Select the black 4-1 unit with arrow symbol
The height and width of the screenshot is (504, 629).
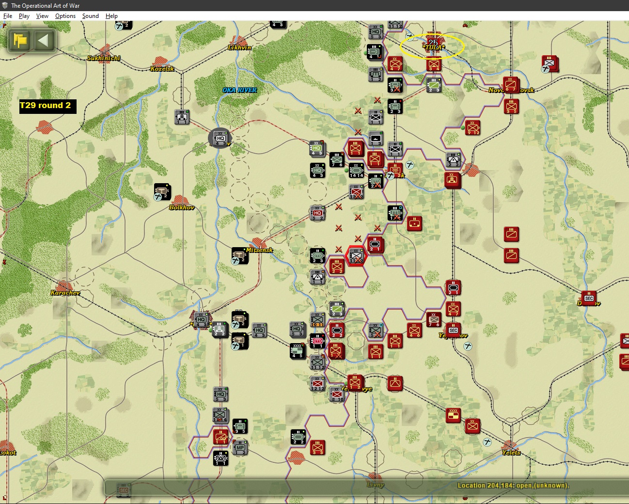pos(375,52)
